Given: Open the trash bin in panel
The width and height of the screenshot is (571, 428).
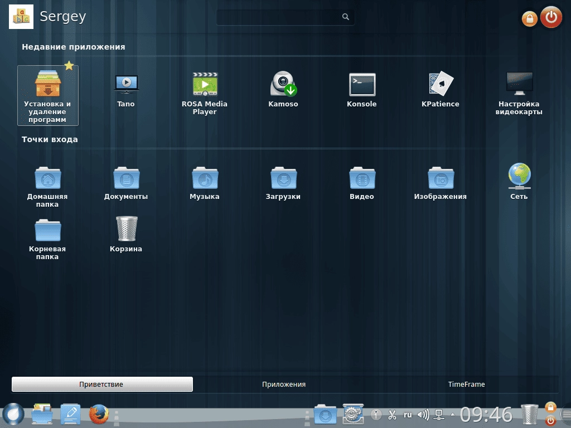Looking at the screenshot, I should click(x=530, y=415).
